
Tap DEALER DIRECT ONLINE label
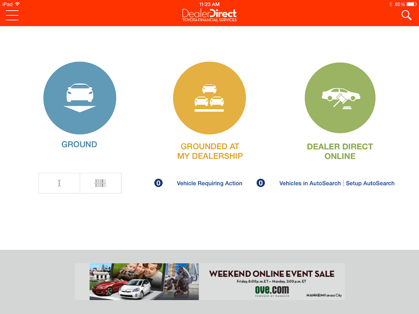point(340,151)
